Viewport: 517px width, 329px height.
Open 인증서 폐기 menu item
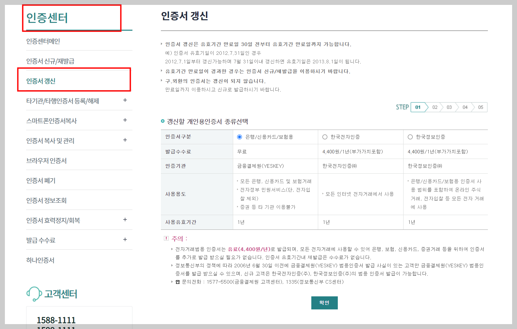[x=41, y=180]
